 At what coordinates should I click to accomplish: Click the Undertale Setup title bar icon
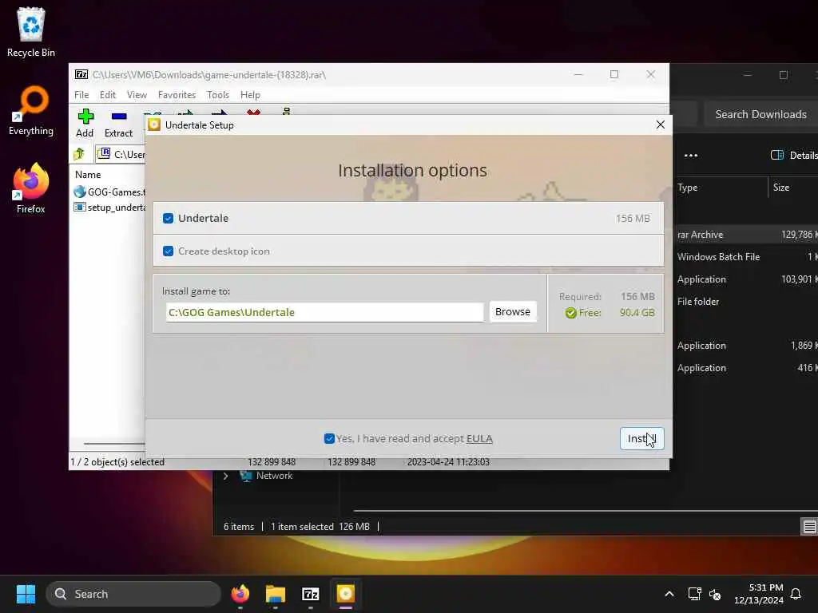coord(154,125)
